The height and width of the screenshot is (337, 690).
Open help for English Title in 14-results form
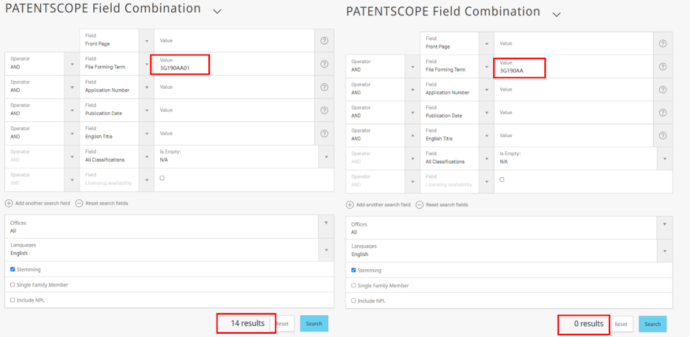click(324, 133)
